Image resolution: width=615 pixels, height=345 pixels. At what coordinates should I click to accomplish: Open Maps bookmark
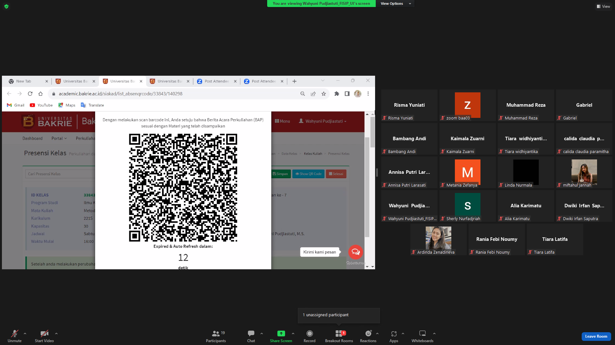[67, 105]
